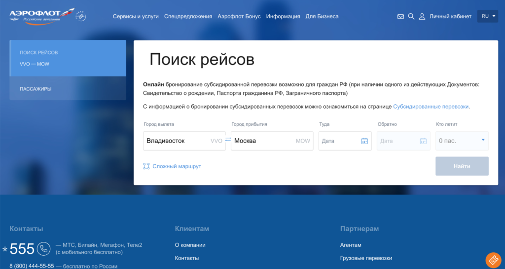Open Сервисы и услуги menu
Screen dimensions: 505x269
point(136,16)
